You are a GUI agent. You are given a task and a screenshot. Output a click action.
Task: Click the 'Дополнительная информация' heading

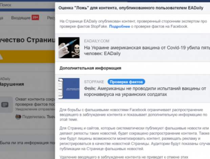(90, 68)
